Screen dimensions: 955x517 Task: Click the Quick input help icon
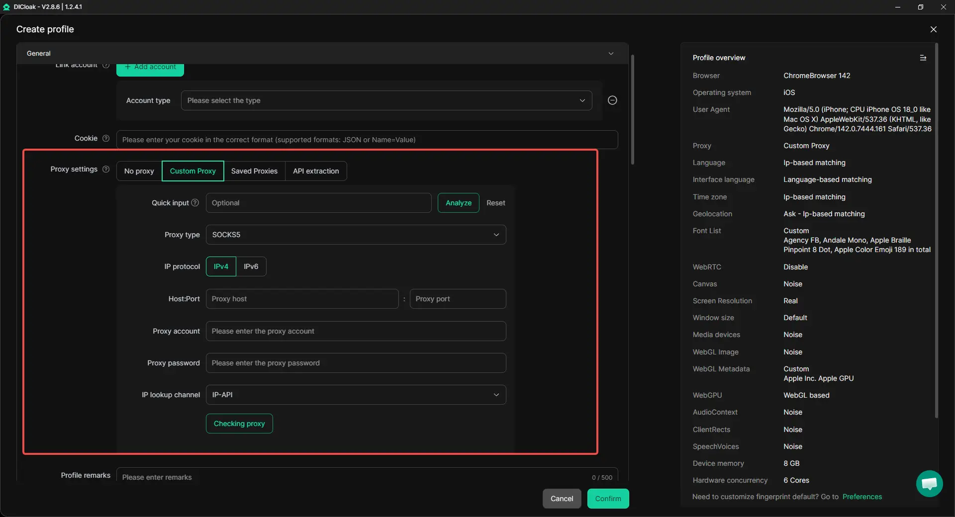coord(195,203)
